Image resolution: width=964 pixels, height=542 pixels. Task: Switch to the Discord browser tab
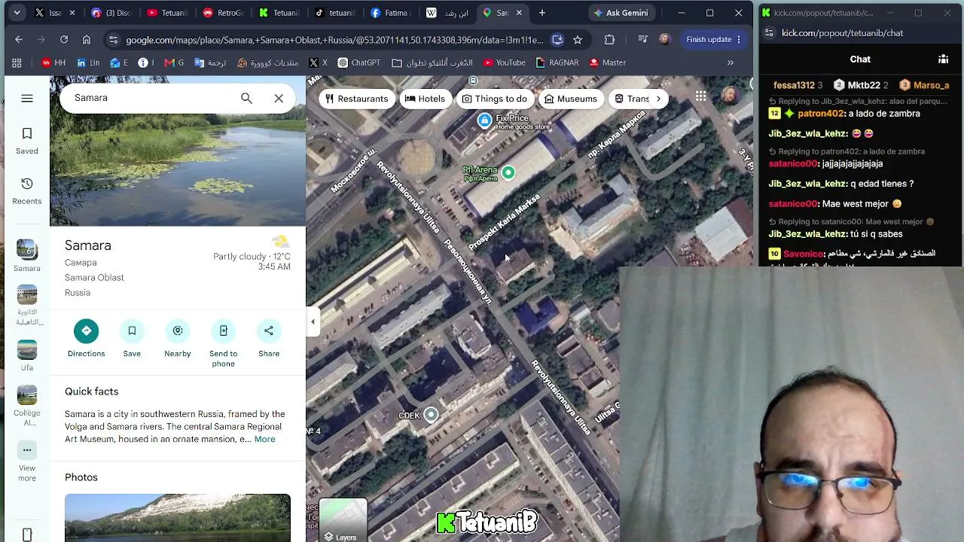tap(112, 13)
